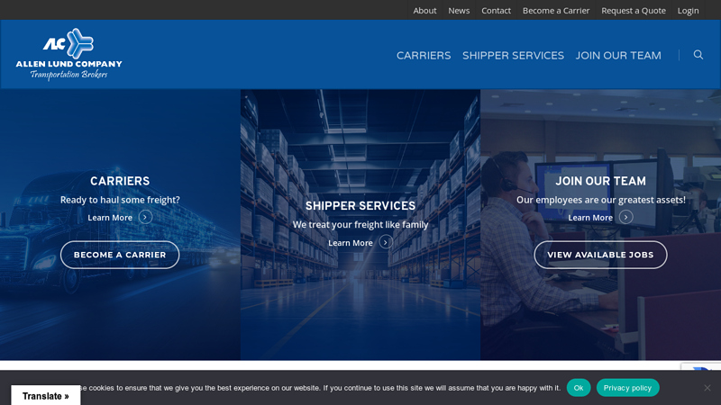Dismiss the cookie notice with the X icon
This screenshot has width=721, height=405.
pos(707,388)
